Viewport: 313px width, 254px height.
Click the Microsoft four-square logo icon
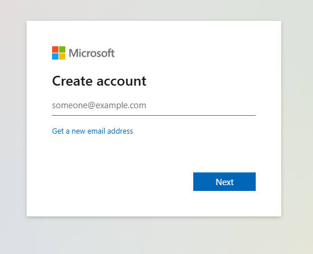tap(58, 53)
